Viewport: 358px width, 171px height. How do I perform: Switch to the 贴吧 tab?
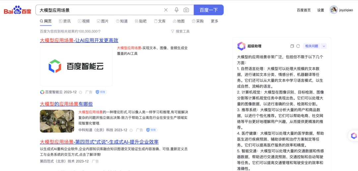pos(141,21)
